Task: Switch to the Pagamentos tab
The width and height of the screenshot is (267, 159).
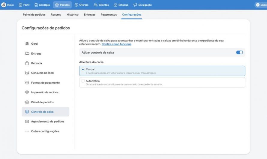Action: click(x=109, y=15)
